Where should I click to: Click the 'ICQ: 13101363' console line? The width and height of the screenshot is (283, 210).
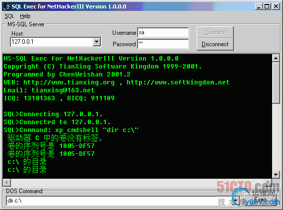[x=59, y=98]
